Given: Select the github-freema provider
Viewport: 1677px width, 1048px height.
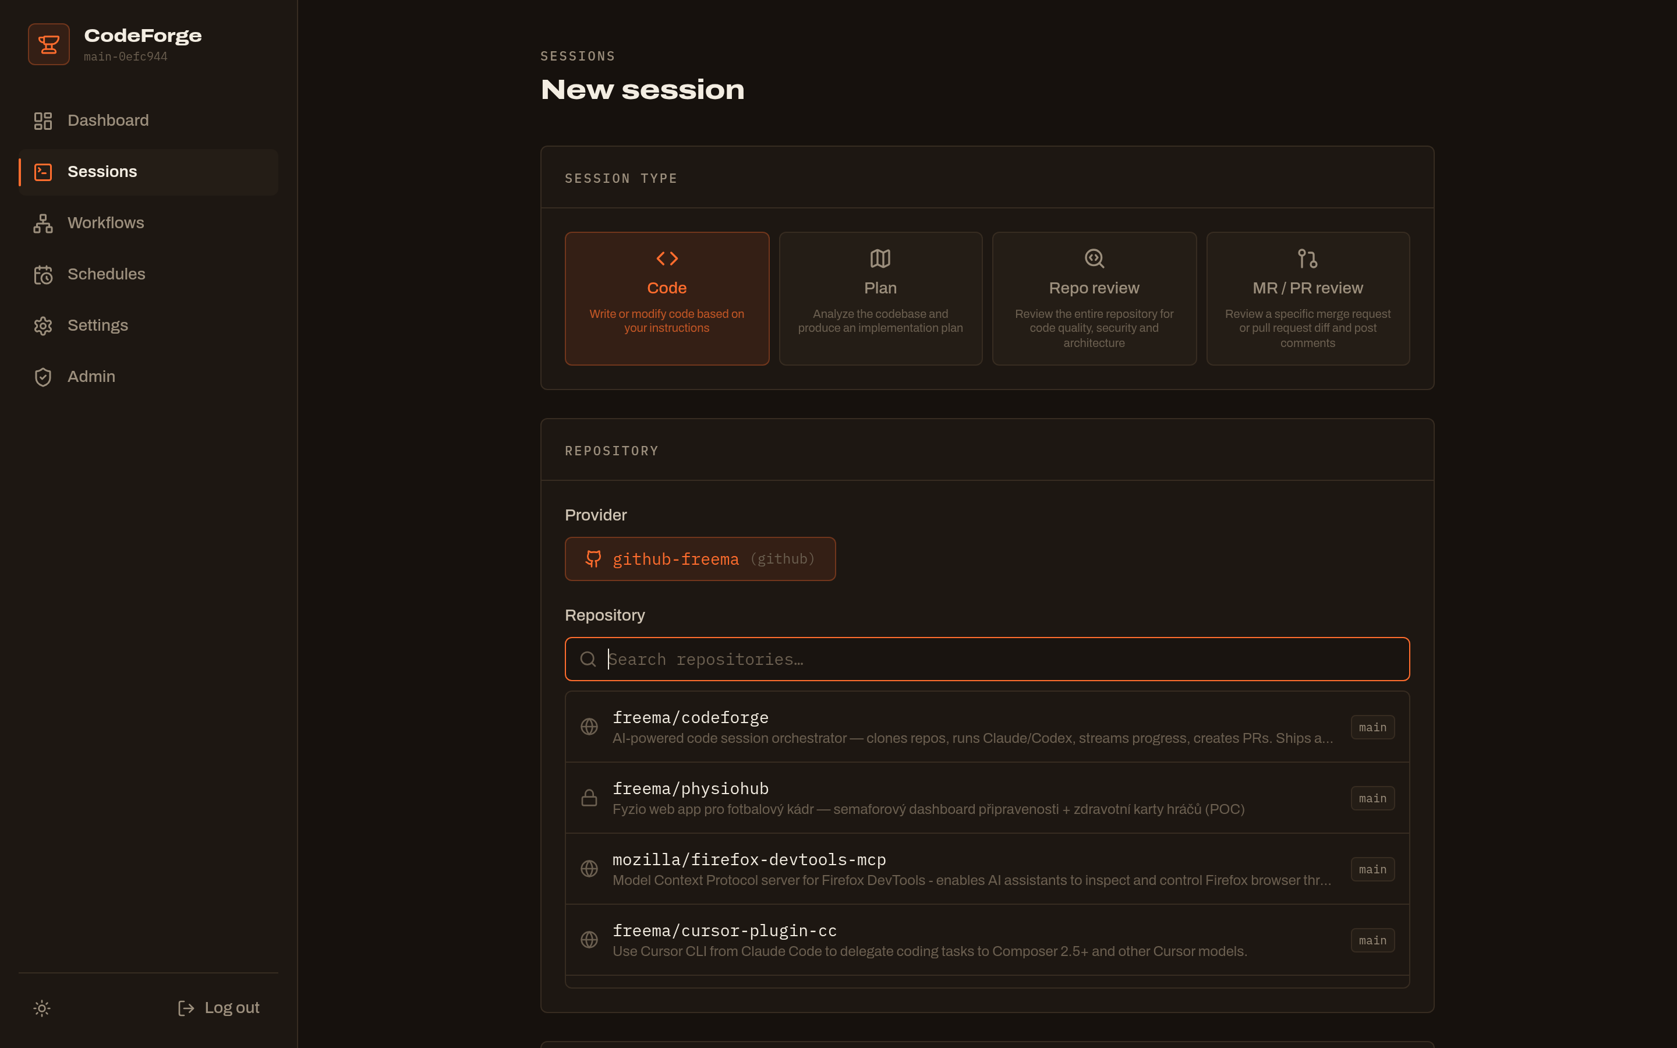Looking at the screenshot, I should point(700,559).
